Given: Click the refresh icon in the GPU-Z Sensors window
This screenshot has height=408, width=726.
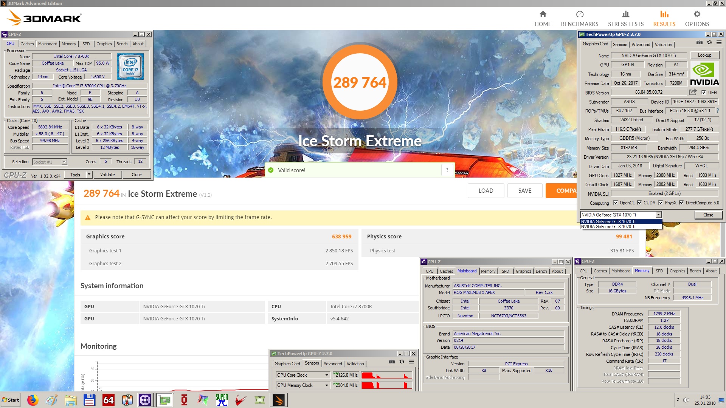Looking at the screenshot, I should tap(402, 362).
